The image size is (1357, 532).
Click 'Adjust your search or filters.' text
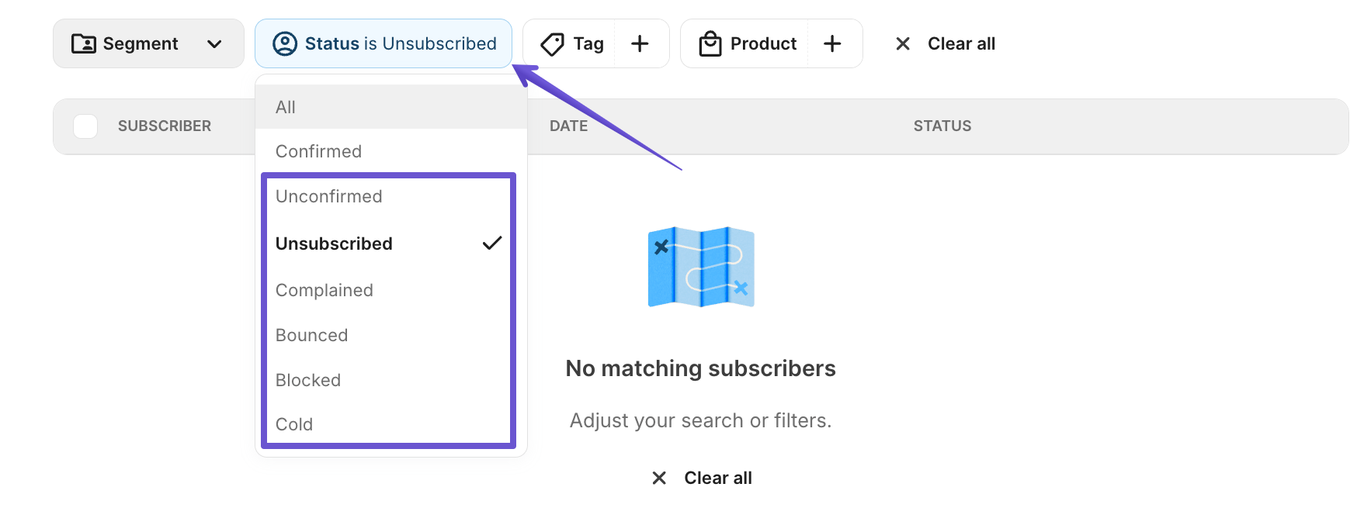coord(700,420)
